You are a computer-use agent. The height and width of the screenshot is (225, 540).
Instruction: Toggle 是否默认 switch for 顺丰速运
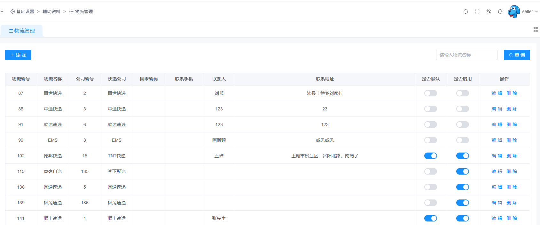[x=430, y=218]
